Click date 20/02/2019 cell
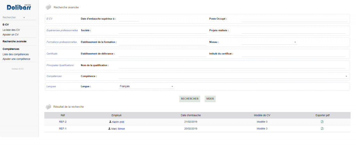This screenshot has height=152, width=356. [x=191, y=129]
